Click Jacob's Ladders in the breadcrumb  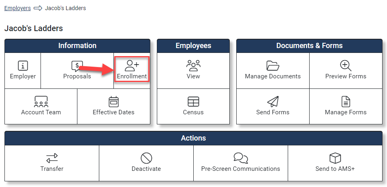pyautogui.click(x=65, y=8)
